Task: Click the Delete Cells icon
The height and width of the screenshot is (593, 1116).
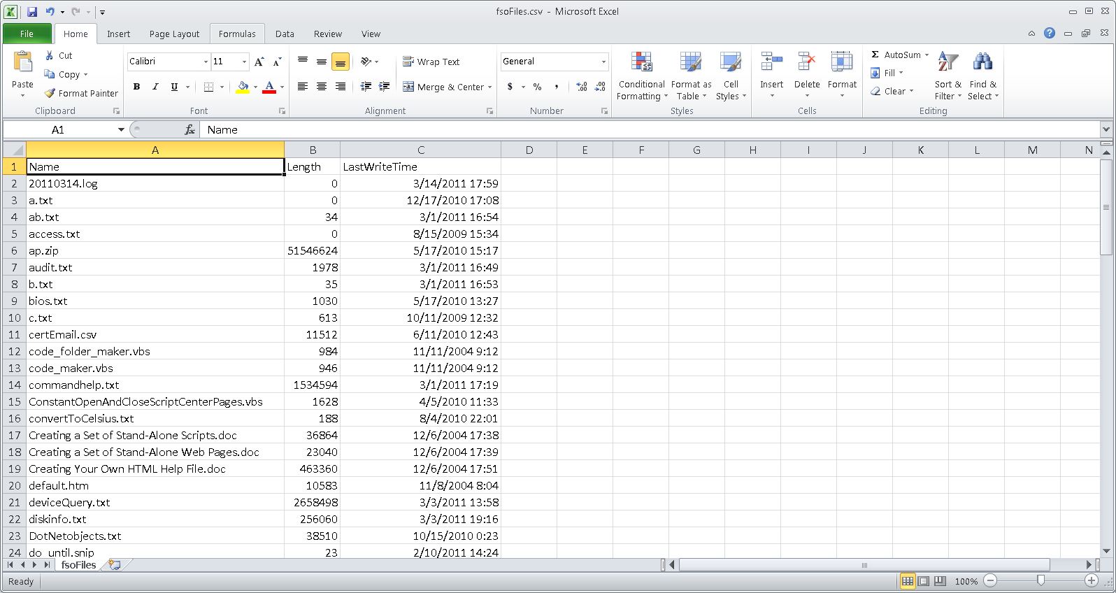Action: 807,63
